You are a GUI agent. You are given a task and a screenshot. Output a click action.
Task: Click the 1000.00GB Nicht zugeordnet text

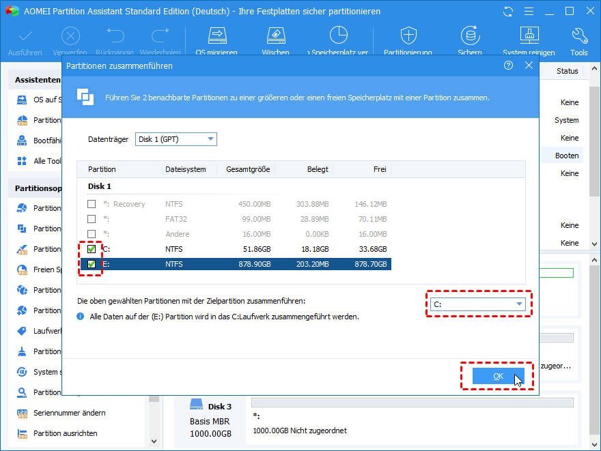tap(300, 431)
